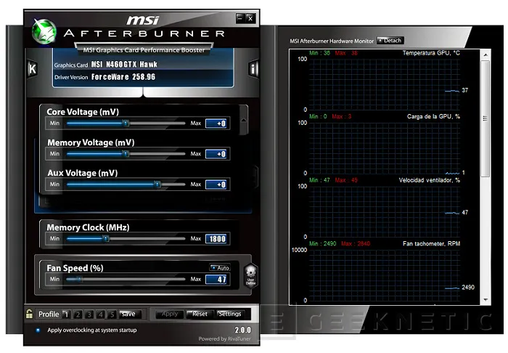Image resolution: width=508 pixels, height=353 pixels.
Task: Click the Carga de la GPU graph
Action: coord(385,148)
